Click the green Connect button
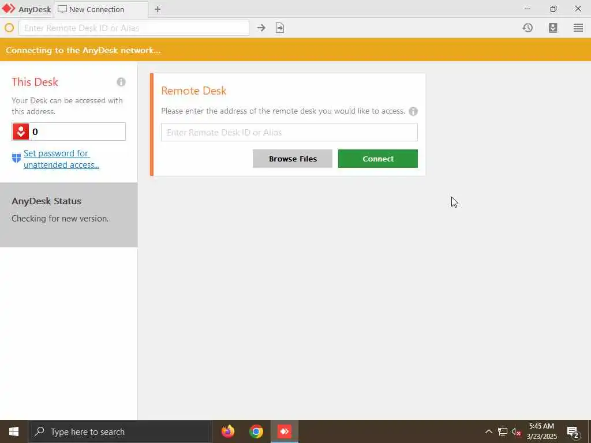This screenshot has width=591, height=443. pyautogui.click(x=377, y=159)
